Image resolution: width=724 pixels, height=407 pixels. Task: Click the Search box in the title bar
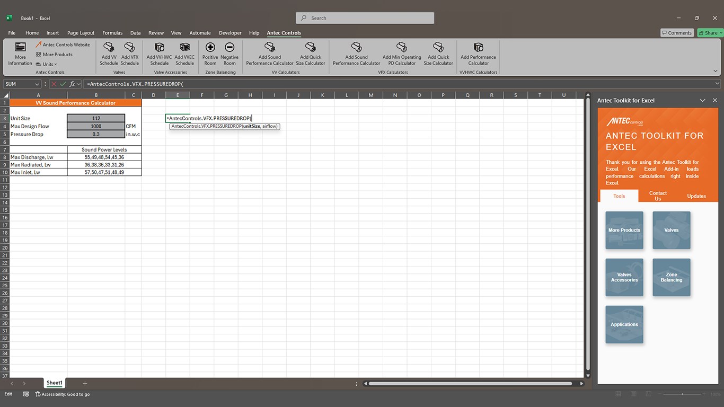(x=365, y=18)
